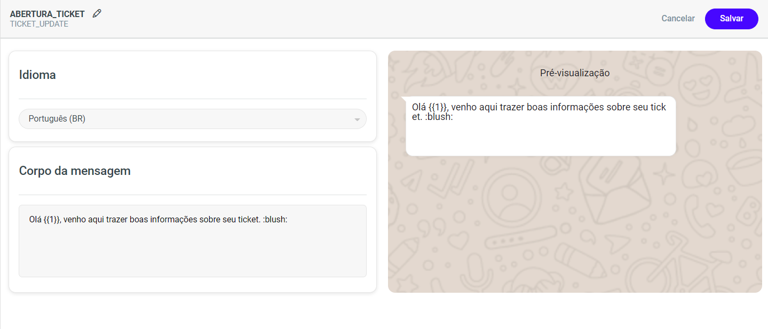Click the preview message bubble
This screenshot has height=329, width=768.
(540, 126)
